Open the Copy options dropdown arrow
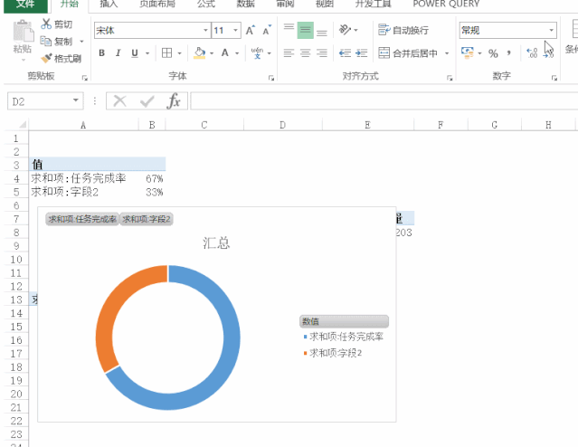The height and width of the screenshot is (447, 578). 81,42
